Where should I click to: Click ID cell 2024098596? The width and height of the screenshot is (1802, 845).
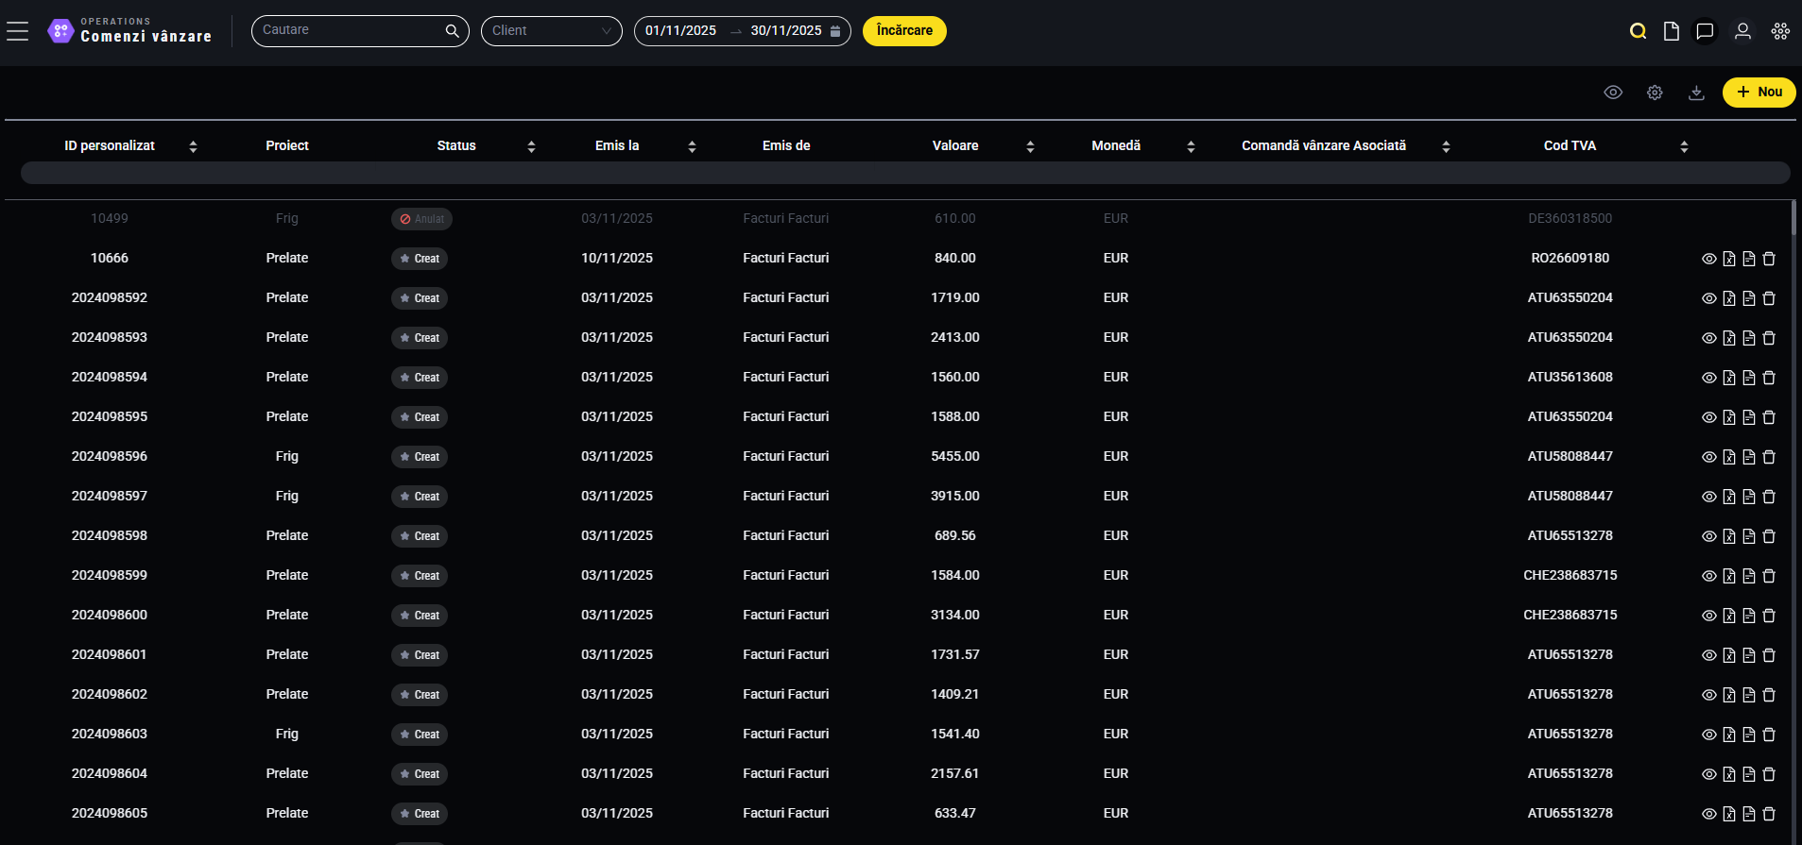[110, 456]
